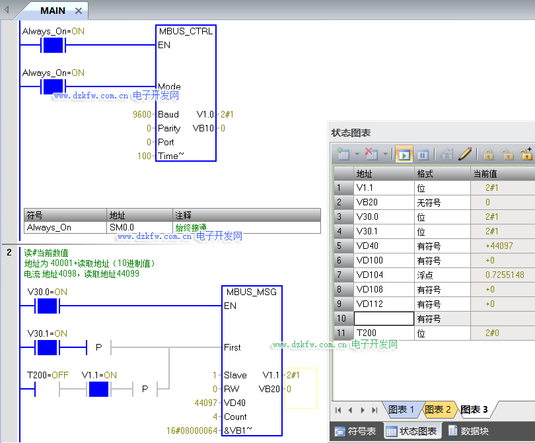Open the delete row dropdown arrow
The image size is (535, 443).
tap(385, 155)
